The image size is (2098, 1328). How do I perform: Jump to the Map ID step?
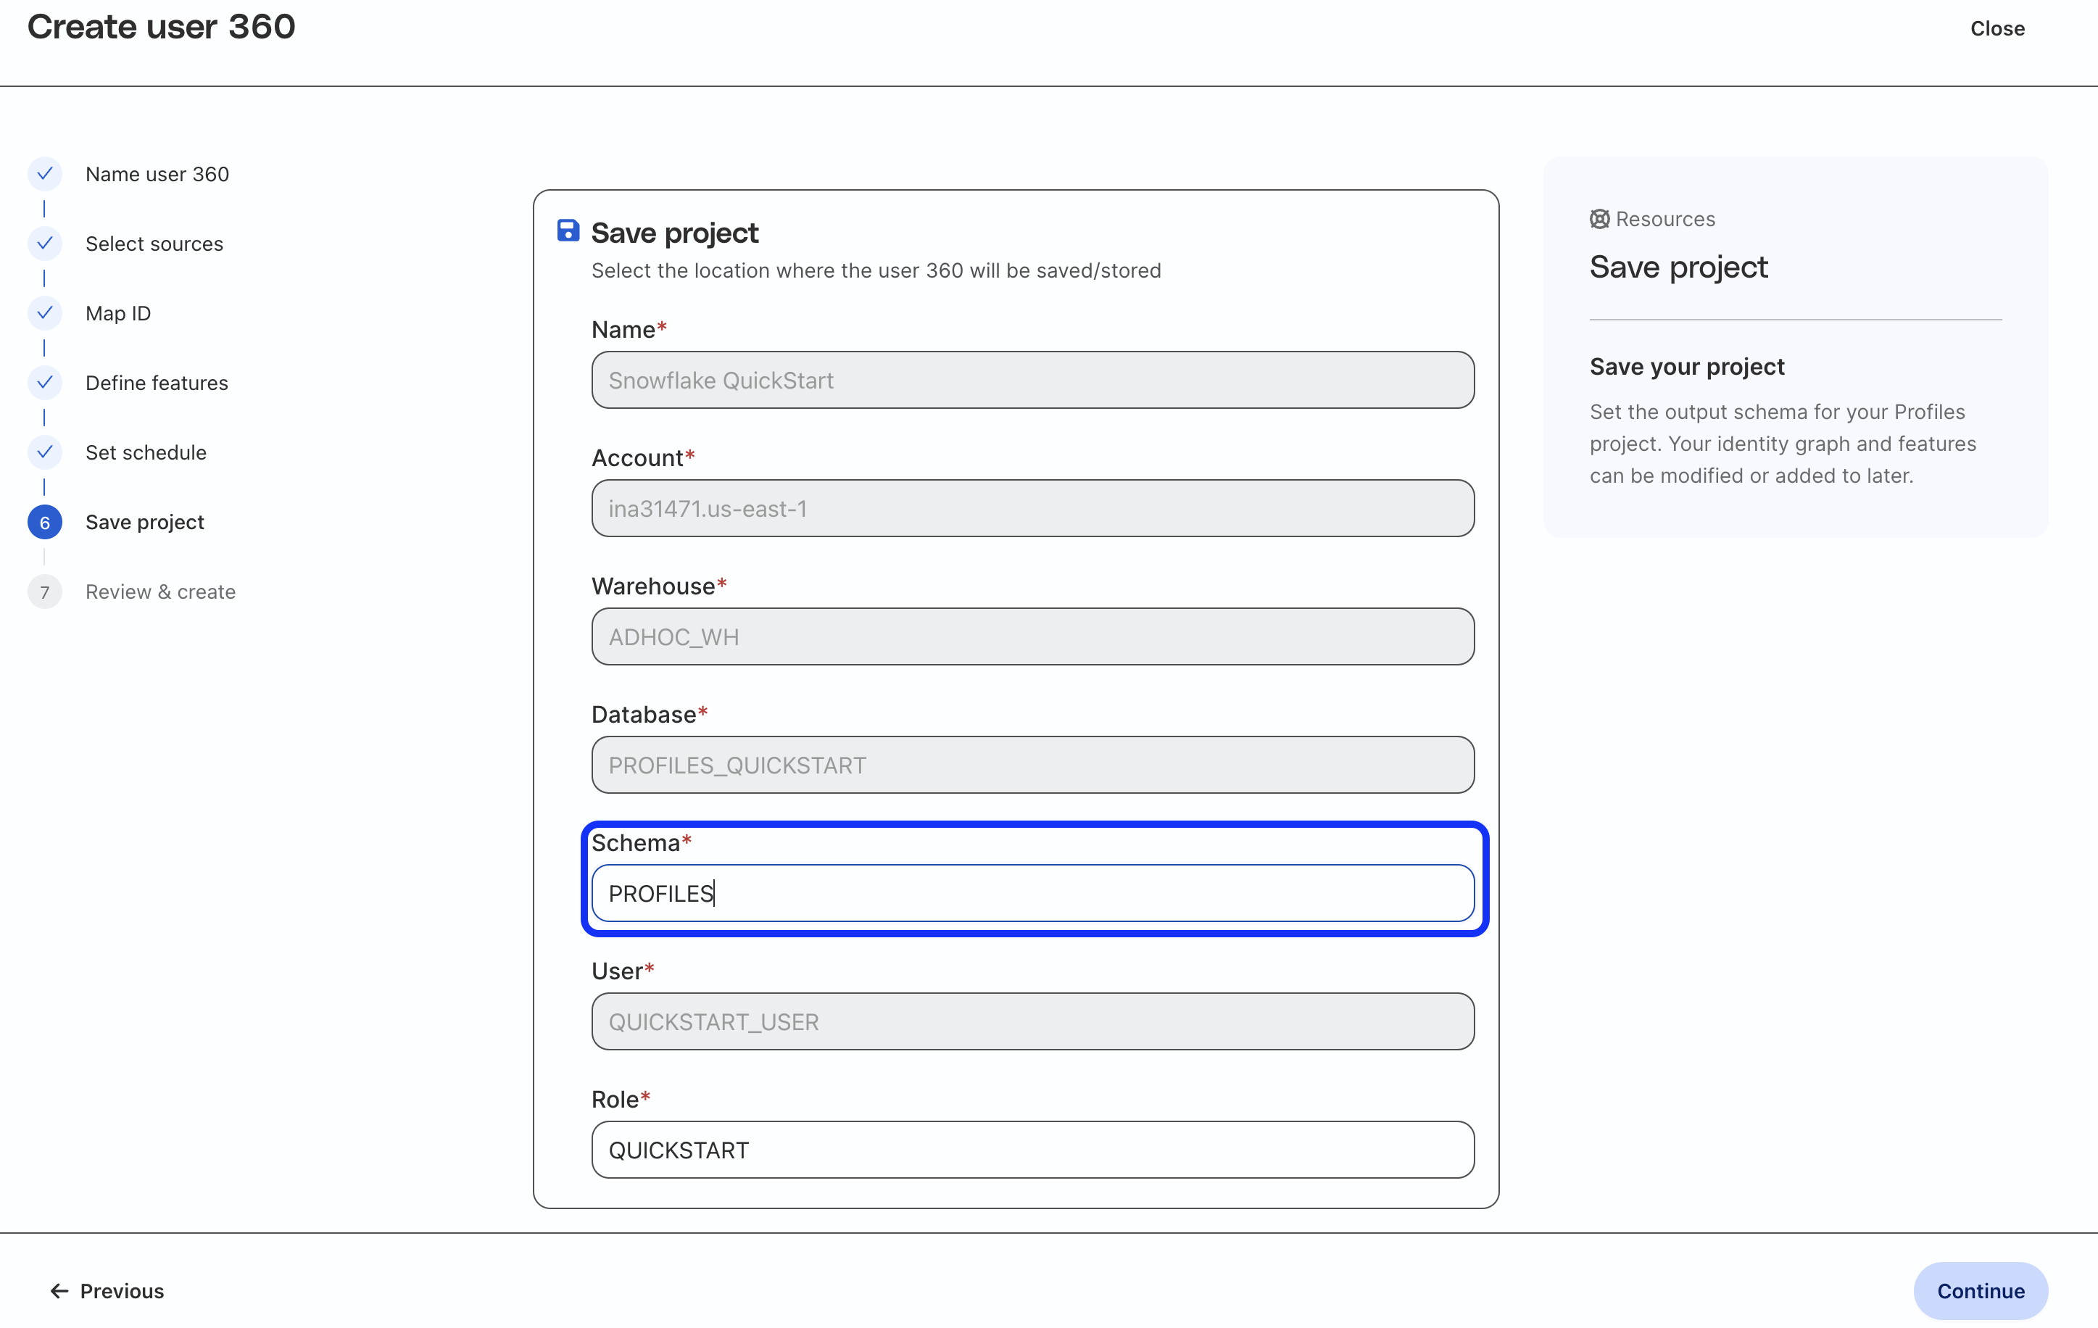point(117,314)
